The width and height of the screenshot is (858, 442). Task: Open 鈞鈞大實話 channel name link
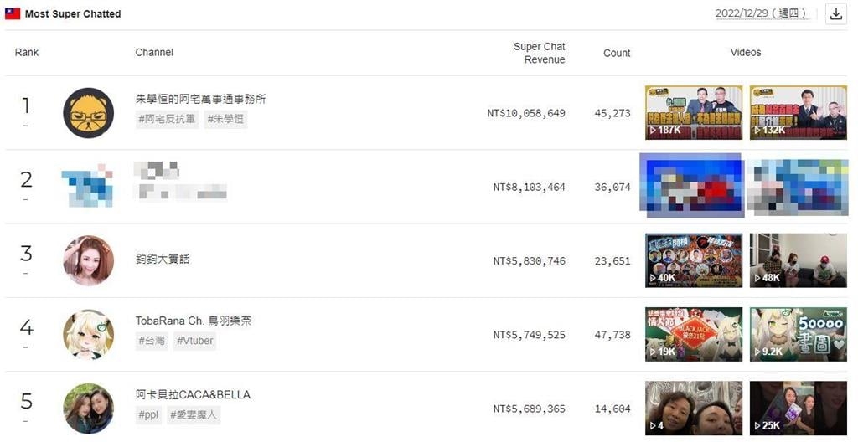coord(163,259)
